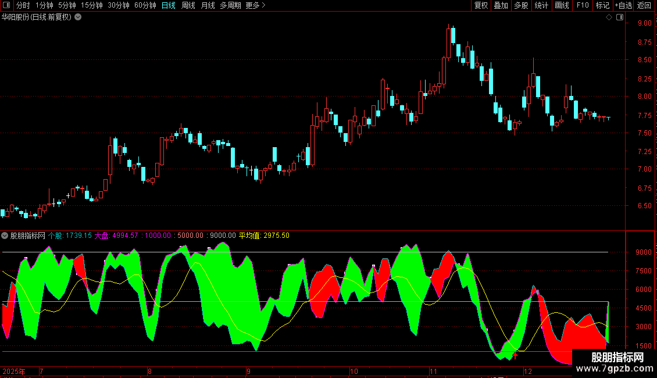The width and height of the screenshot is (657, 378).
Task: Click the 华阳股份(日线.前复权) chart title
Action: pos(37,17)
